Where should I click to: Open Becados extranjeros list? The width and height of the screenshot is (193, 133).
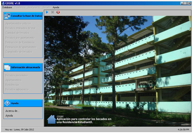(17, 89)
